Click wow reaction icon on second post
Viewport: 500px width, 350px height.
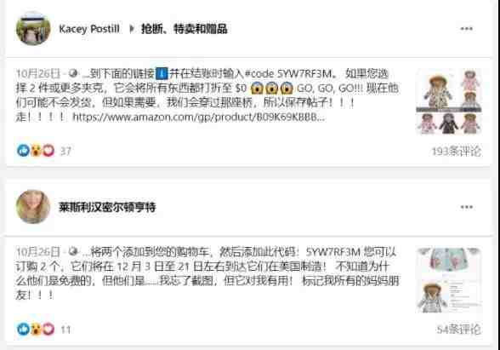36,329
